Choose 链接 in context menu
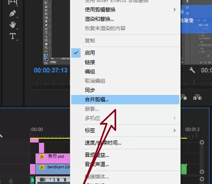This screenshot has width=212, height=184. click(125, 62)
